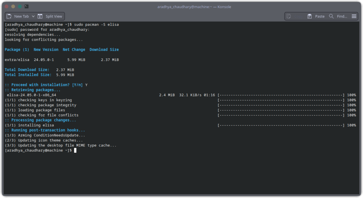
Task: Click the 'extra/elisa' package name
Action: point(17,60)
